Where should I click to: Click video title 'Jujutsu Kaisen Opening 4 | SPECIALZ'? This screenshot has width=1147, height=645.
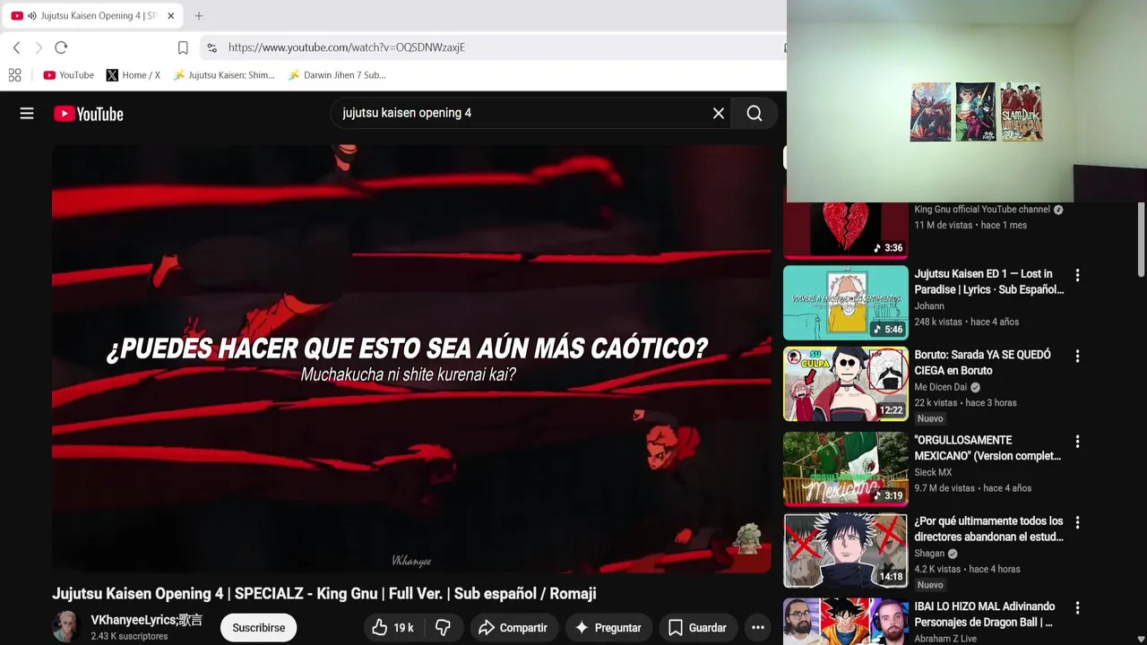point(324,593)
